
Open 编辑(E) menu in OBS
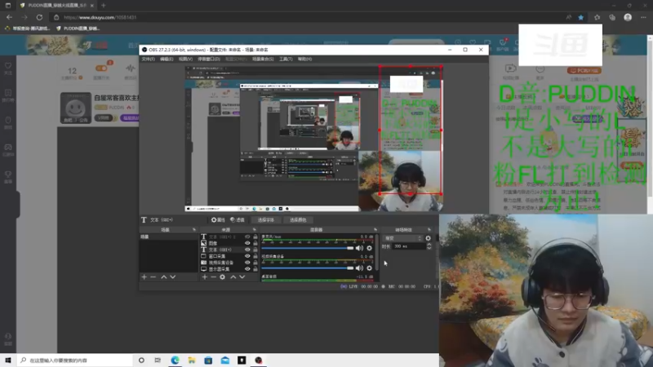(x=167, y=59)
